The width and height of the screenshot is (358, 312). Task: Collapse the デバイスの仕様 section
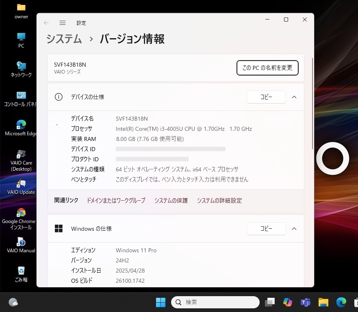(294, 97)
